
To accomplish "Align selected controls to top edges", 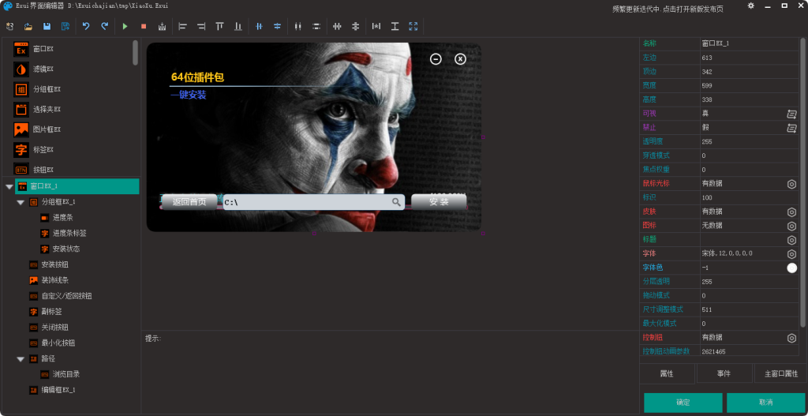I will 219,26.
